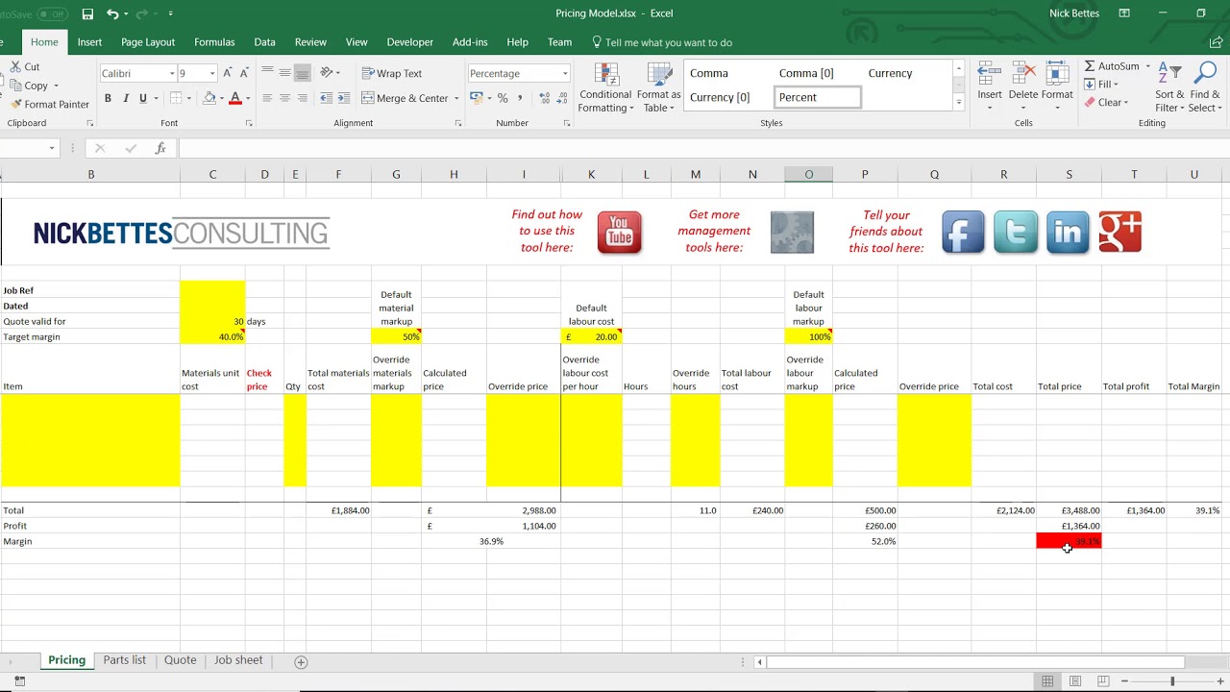The image size is (1230, 692).
Task: Select the Target margin 40.0% cell
Action: pyautogui.click(x=212, y=336)
